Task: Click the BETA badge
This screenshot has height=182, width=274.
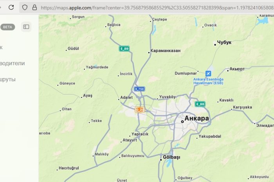Action: coord(7,27)
